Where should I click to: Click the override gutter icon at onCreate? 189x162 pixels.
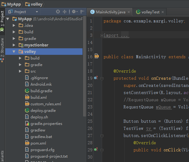coord(96,78)
